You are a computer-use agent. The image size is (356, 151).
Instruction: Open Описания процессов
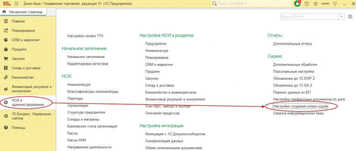click(162, 113)
